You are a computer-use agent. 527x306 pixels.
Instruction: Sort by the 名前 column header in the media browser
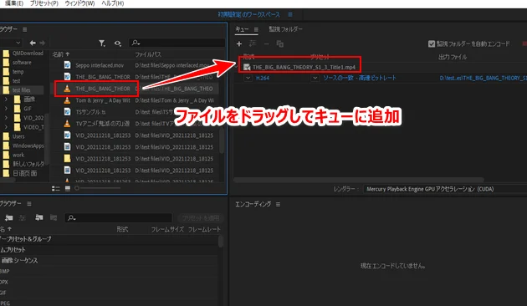click(x=58, y=54)
